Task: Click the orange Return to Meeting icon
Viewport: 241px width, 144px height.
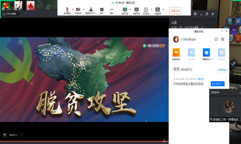Action: point(176,53)
